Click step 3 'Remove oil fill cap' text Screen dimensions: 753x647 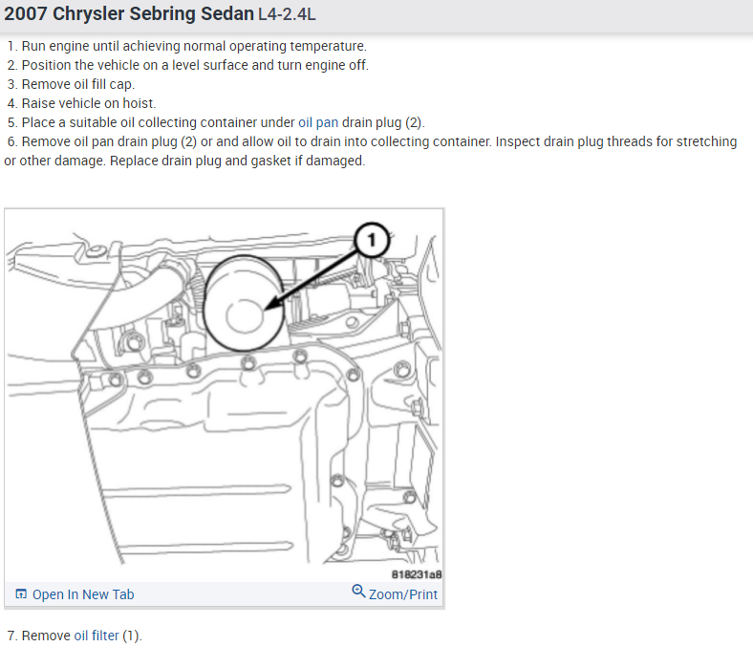(71, 84)
